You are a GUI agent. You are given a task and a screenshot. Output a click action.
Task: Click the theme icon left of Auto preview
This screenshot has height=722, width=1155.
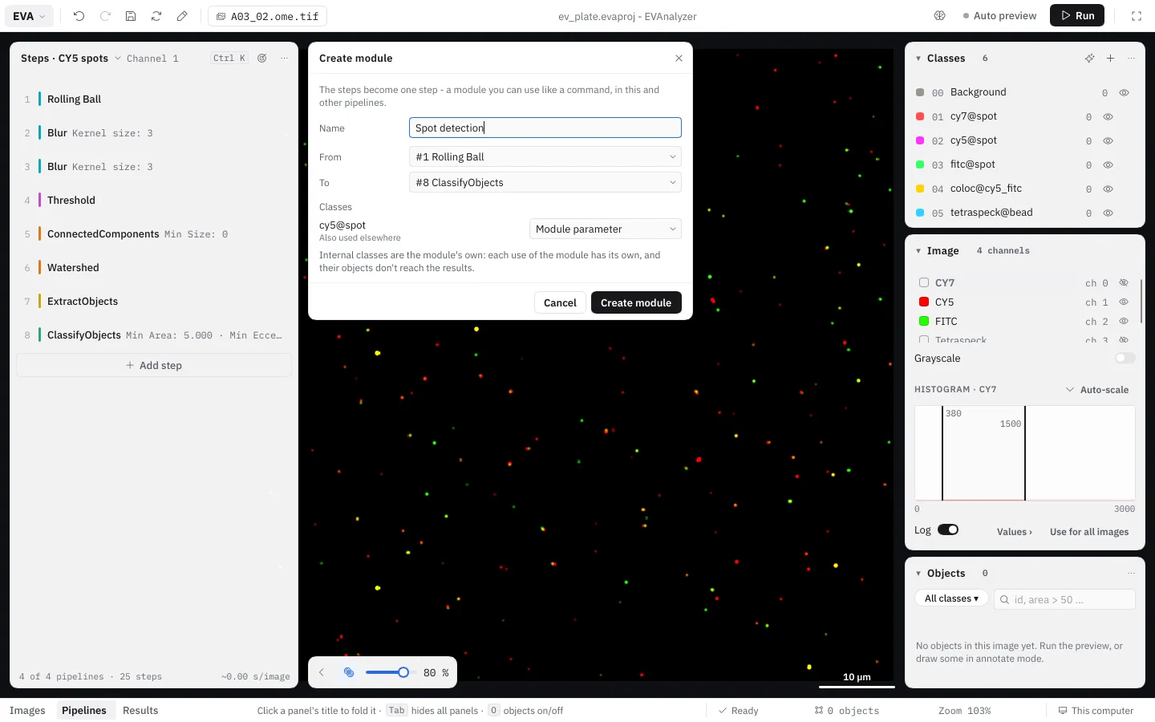[940, 16]
